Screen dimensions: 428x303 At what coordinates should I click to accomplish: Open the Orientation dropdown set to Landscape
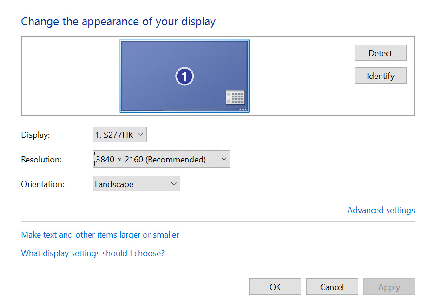[x=136, y=184]
